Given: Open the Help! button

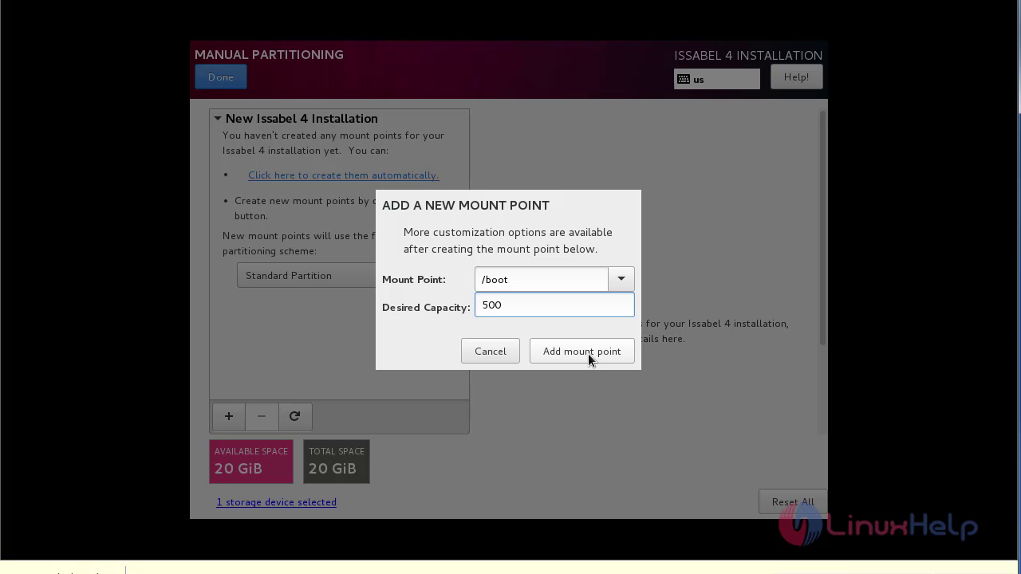Looking at the screenshot, I should pos(796,77).
